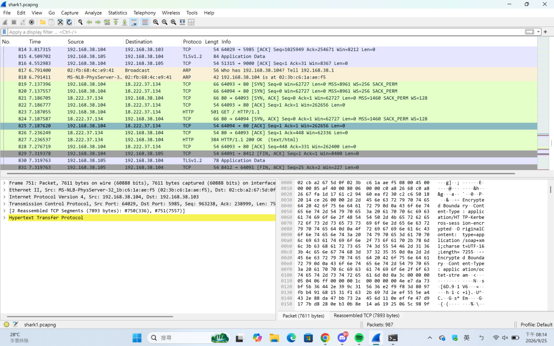Expand Transmission Control Protocol row
The image size is (554, 346).
(x=4, y=204)
